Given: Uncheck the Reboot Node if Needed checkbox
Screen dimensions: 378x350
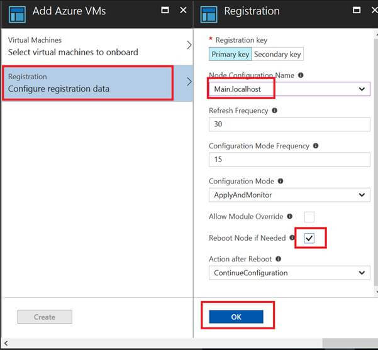Looking at the screenshot, I should click(x=309, y=238).
